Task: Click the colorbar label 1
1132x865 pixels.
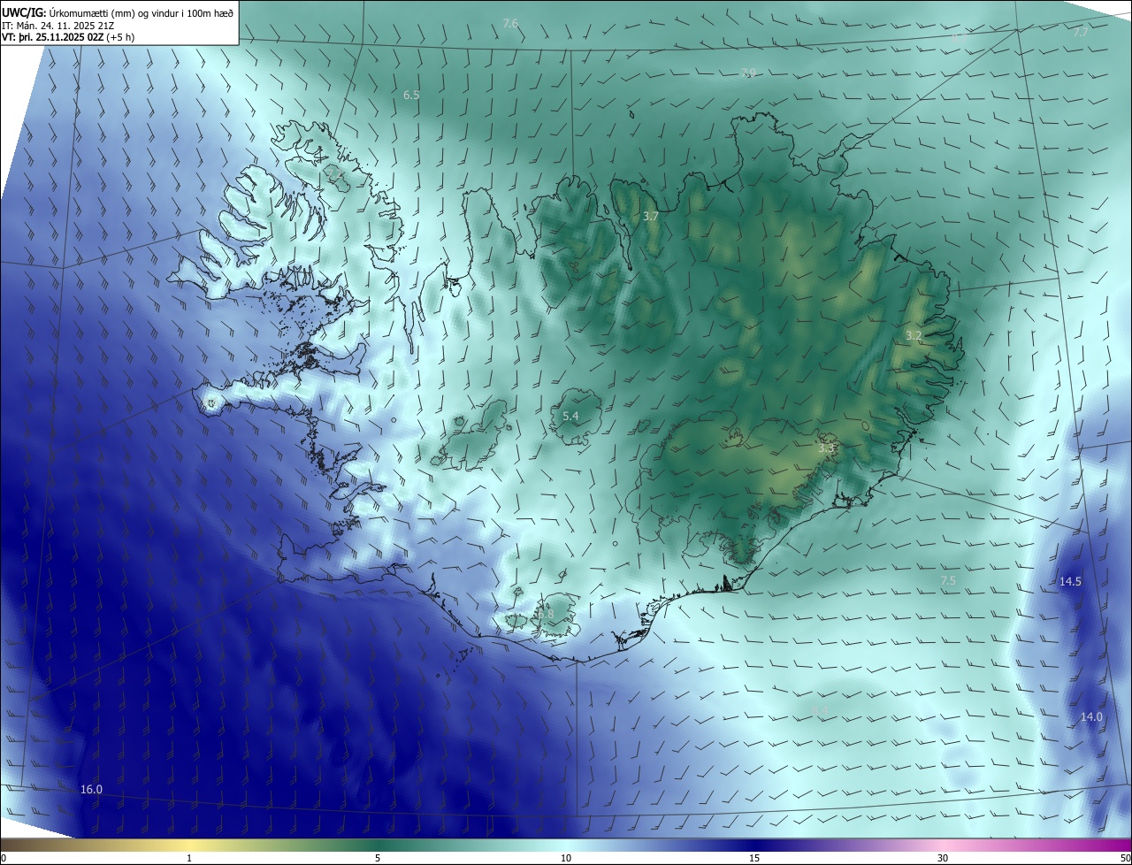Action: pos(190,858)
